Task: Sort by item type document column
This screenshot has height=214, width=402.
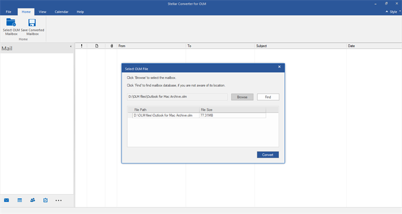Action: point(97,46)
